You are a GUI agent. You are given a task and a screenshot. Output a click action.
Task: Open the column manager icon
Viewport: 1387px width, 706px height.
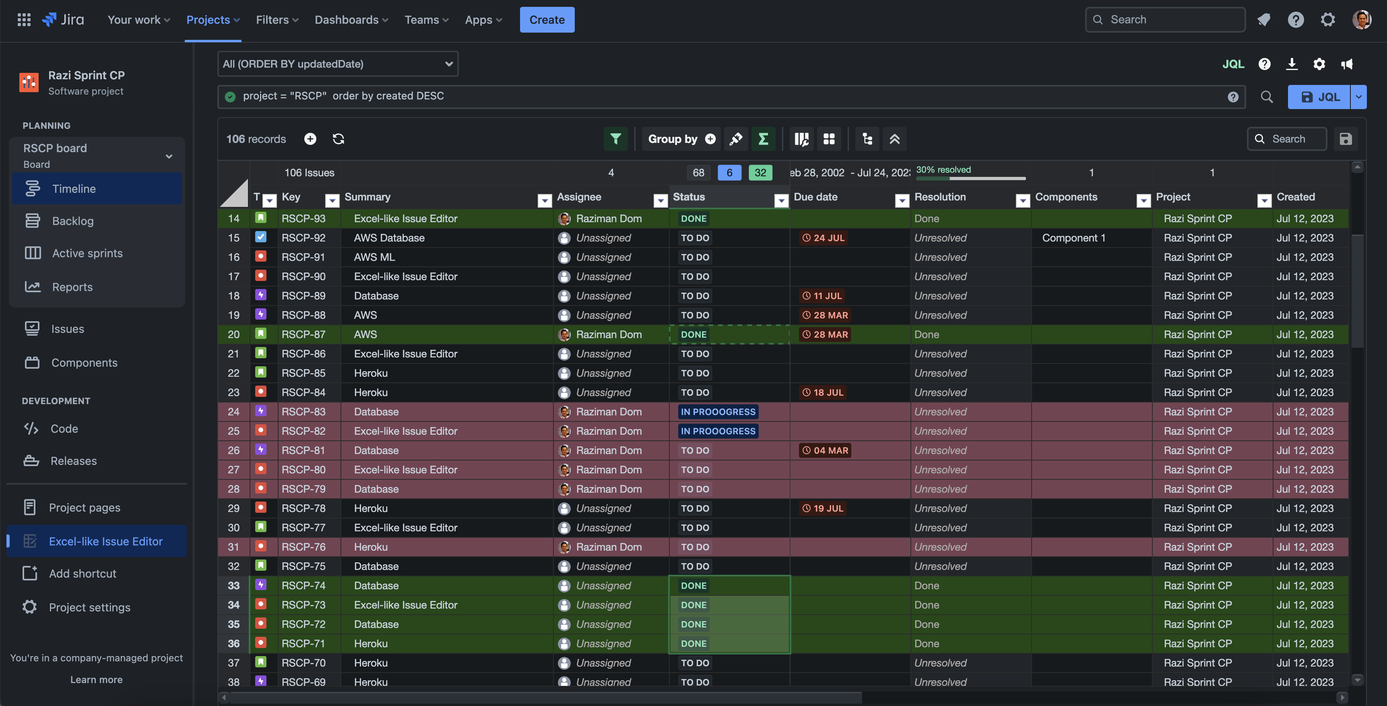click(x=801, y=139)
